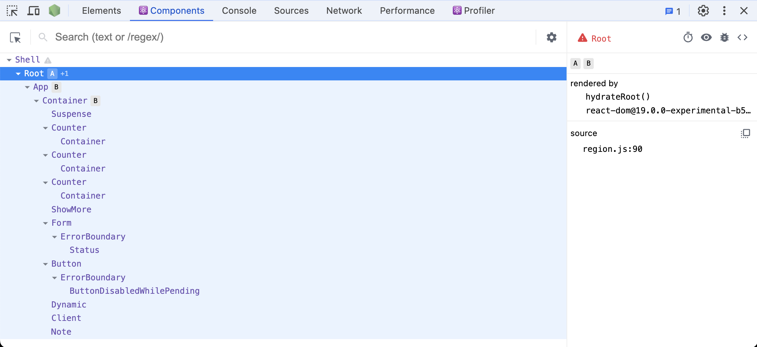Open the region.js:90 source link

coord(612,149)
